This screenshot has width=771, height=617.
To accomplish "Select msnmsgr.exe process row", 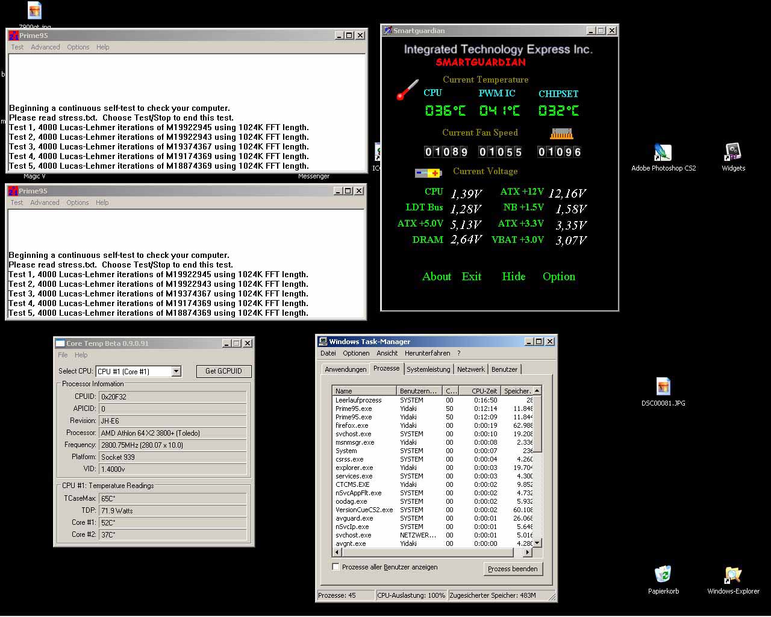I will (x=432, y=442).
